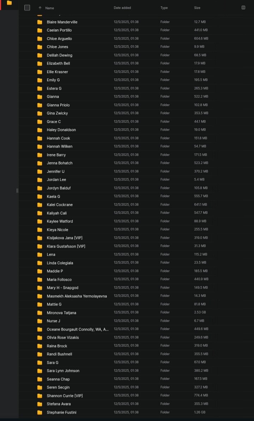Sort the list by the Size column
The image size is (254, 421).
pos(197,8)
